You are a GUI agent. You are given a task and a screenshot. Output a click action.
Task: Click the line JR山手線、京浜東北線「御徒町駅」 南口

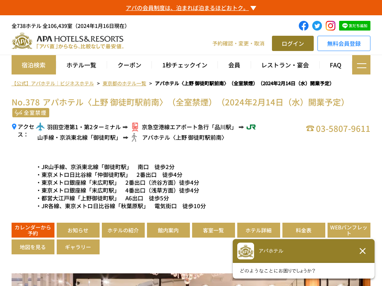click(x=106, y=167)
